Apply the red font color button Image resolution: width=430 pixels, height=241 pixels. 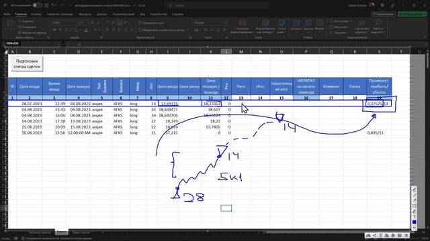95,30
